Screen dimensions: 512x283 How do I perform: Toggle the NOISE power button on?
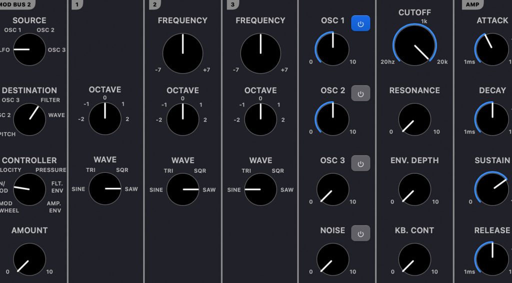[x=360, y=233]
